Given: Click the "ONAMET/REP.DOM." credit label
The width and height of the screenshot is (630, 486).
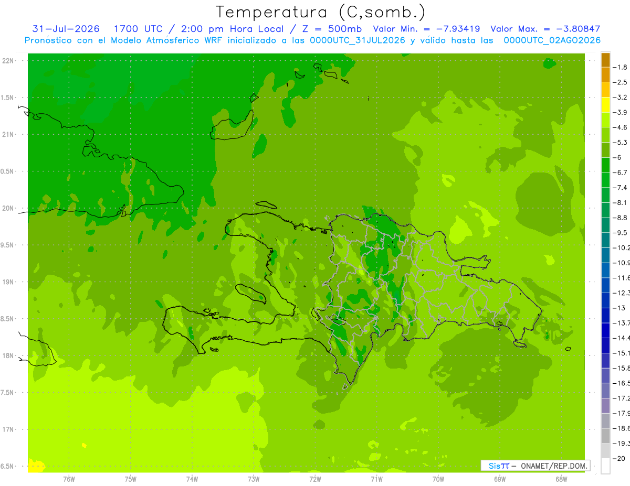Looking at the screenshot, I should tap(553, 466).
